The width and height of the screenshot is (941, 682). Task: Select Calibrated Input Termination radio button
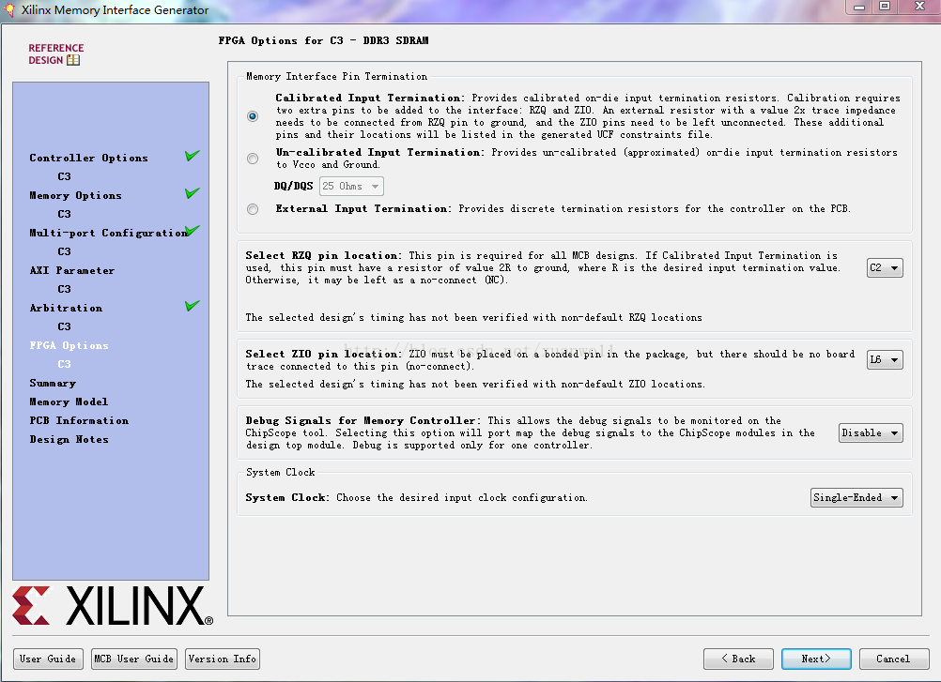[x=253, y=115]
